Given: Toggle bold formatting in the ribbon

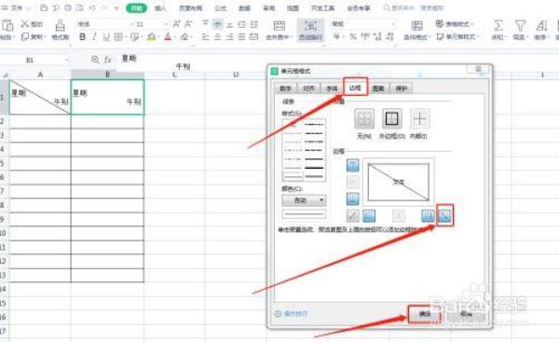Looking at the screenshot, I should coord(82,36).
